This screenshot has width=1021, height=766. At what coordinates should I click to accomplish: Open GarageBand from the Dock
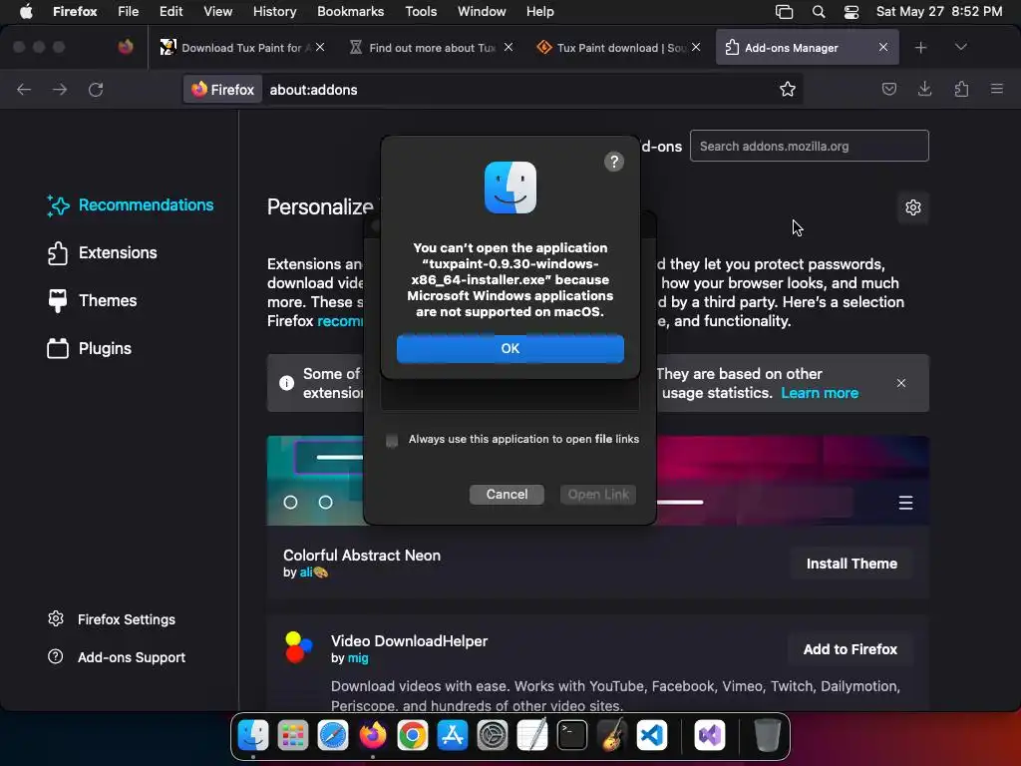tap(612, 736)
